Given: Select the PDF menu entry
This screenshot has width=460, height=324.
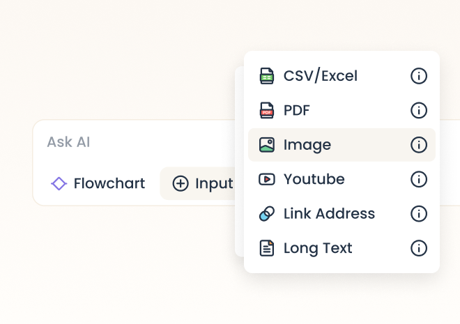Looking at the screenshot, I should click(x=342, y=110).
